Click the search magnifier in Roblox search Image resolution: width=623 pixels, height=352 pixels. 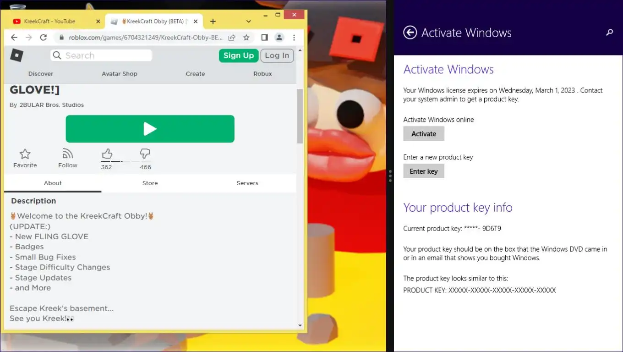pos(57,55)
